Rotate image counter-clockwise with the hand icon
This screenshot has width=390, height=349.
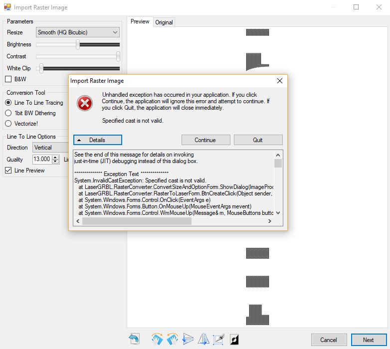[173, 339]
